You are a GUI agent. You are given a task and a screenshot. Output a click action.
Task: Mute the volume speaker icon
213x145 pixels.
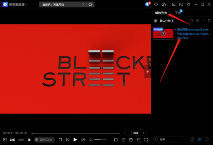[91, 140]
